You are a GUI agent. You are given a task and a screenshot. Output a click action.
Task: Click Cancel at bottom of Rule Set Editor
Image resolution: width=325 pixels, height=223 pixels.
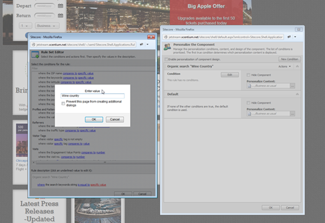point(142,194)
